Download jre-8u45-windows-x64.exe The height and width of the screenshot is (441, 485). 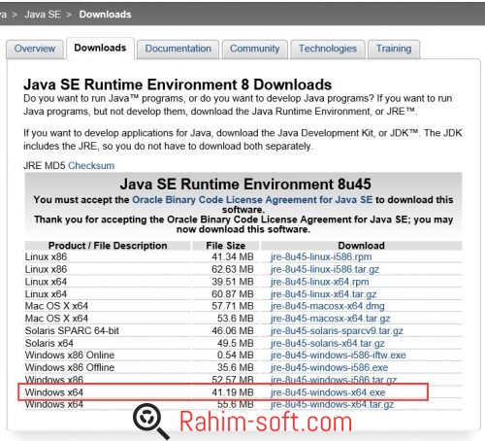(328, 392)
